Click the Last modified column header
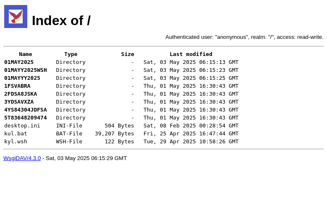327x206 pixels. (x=191, y=54)
